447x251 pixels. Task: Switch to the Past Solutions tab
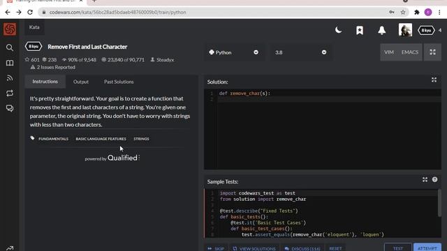click(x=119, y=82)
